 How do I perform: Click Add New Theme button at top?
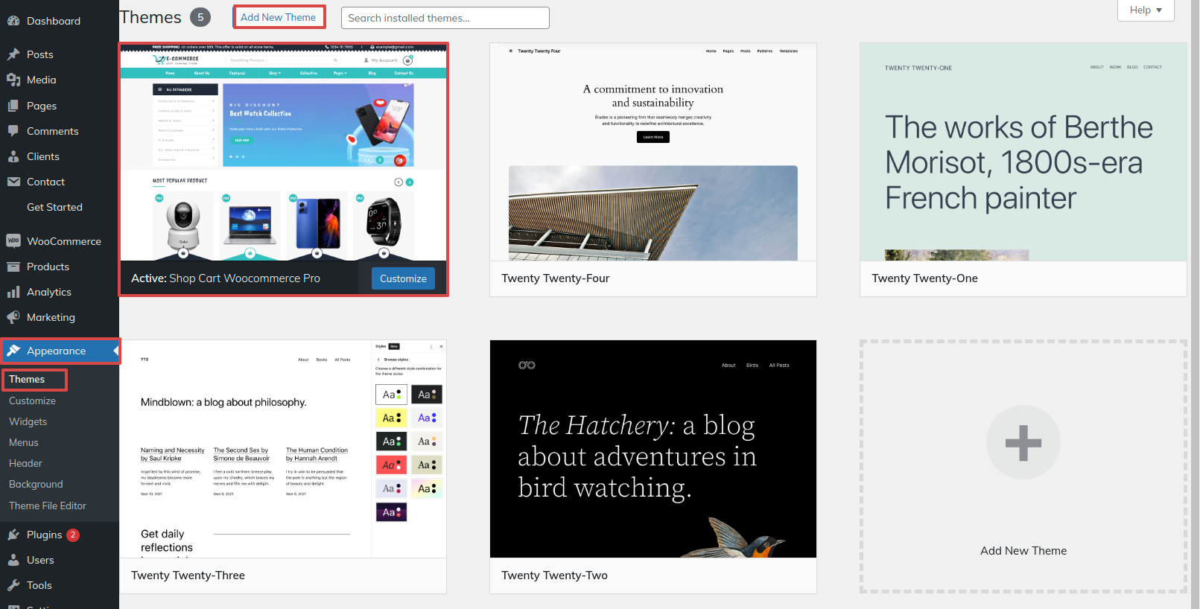[x=279, y=17]
